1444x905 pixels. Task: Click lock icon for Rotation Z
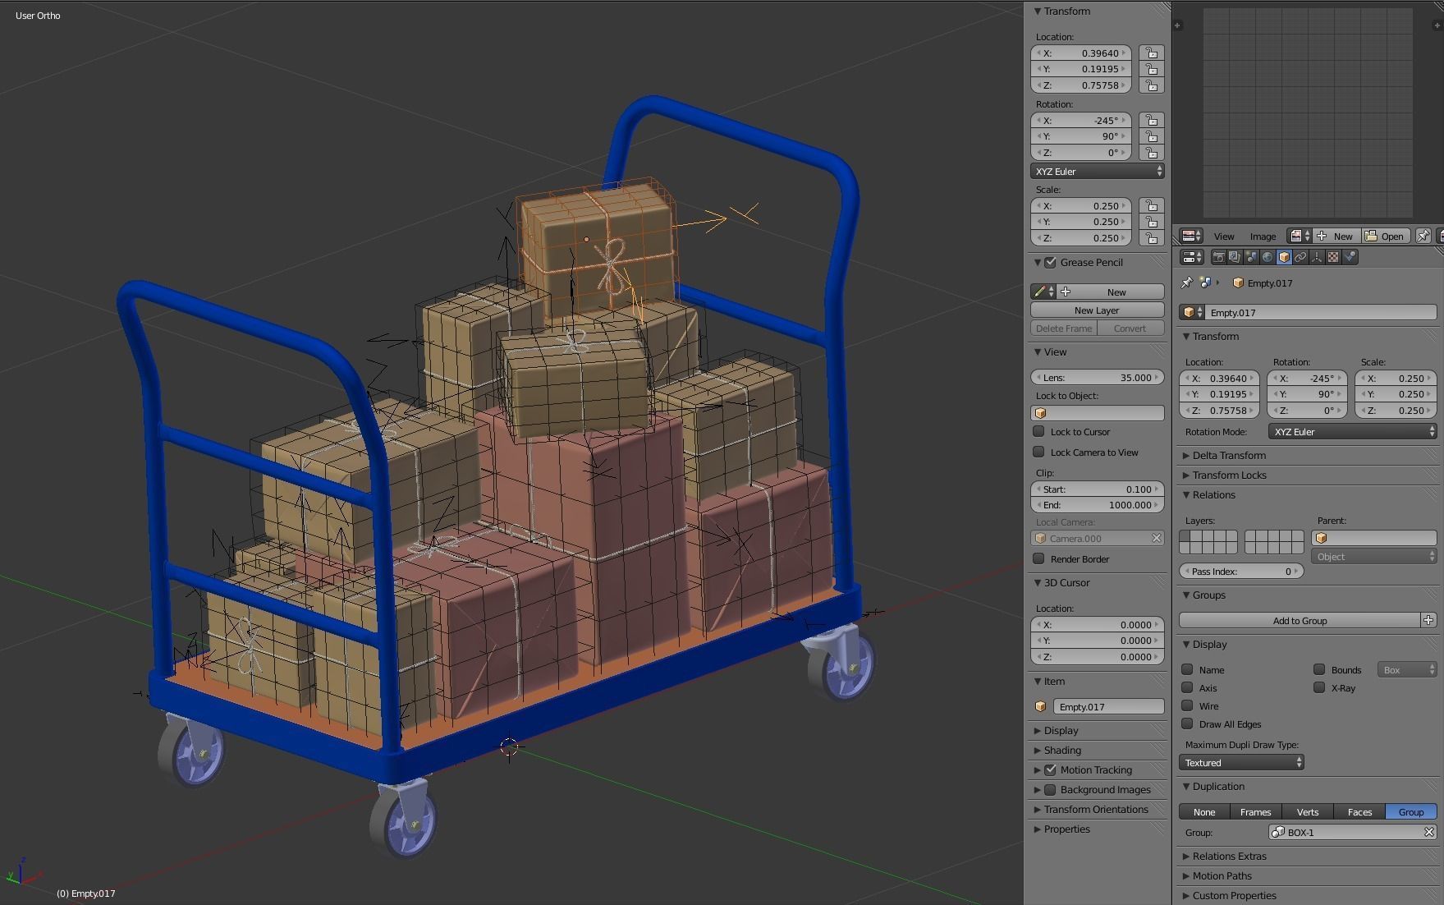[x=1152, y=153]
